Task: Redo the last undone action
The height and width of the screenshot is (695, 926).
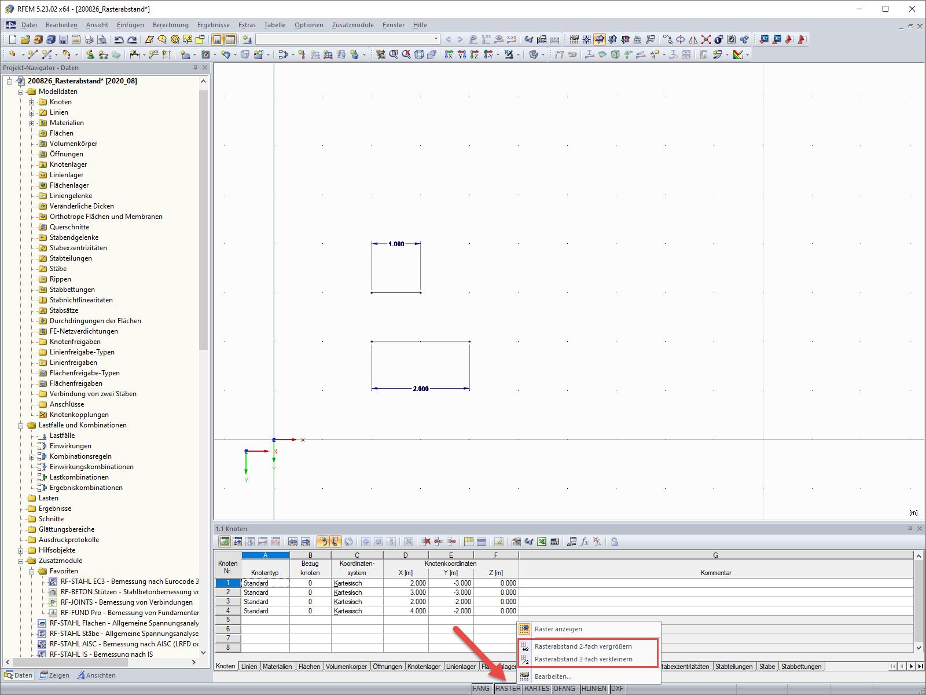Action: [132, 39]
